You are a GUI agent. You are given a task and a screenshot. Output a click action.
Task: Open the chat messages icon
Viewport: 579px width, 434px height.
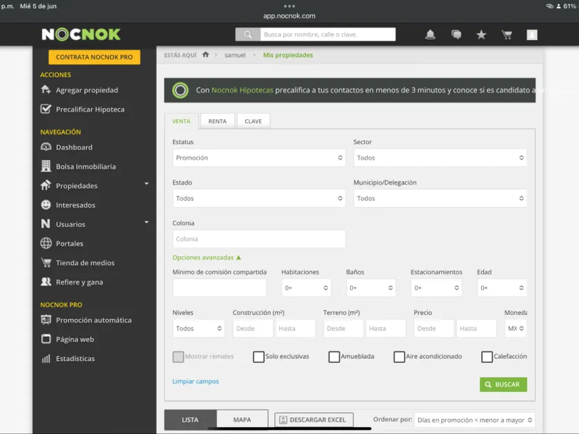pyautogui.click(x=456, y=34)
